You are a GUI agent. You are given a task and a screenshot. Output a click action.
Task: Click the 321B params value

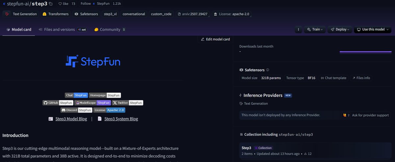pos(271,78)
